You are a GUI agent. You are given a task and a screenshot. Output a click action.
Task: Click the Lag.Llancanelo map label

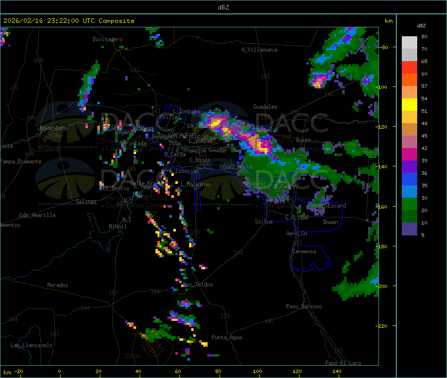pos(31,346)
